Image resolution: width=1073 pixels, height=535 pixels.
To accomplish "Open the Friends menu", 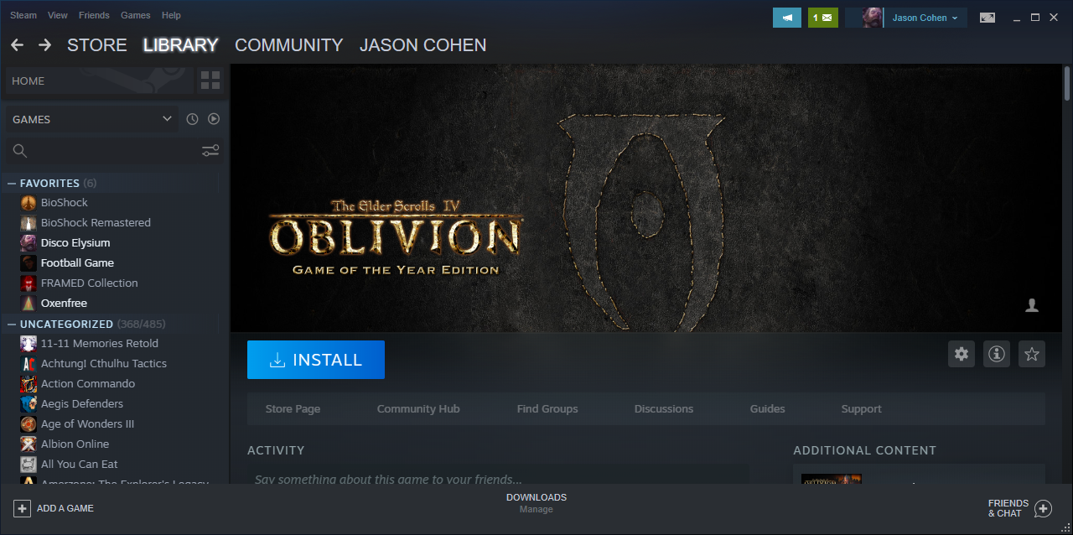I will [94, 15].
